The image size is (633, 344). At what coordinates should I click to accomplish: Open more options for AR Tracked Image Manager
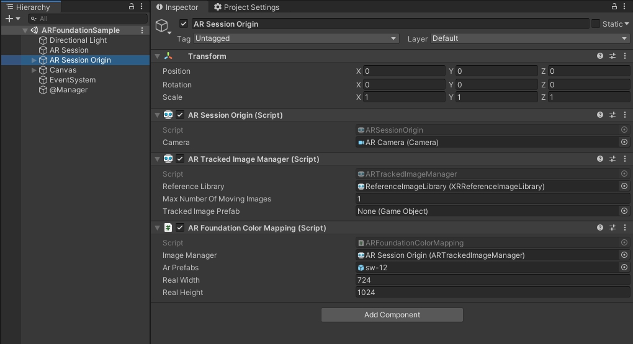click(624, 159)
